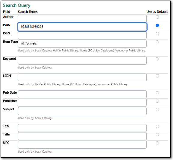Activate the LCCN input box
This screenshot has height=160, width=173.
pos(82,77)
